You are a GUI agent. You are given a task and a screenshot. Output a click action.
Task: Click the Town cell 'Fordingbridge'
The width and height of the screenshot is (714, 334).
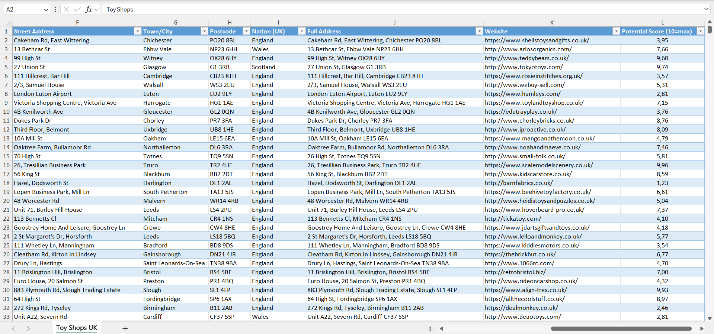tap(175, 299)
